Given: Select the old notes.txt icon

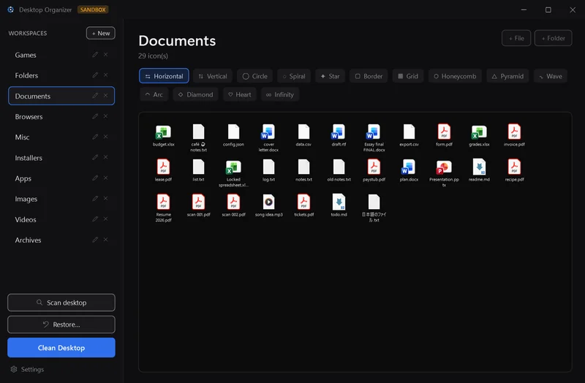Looking at the screenshot, I should pyautogui.click(x=339, y=167).
